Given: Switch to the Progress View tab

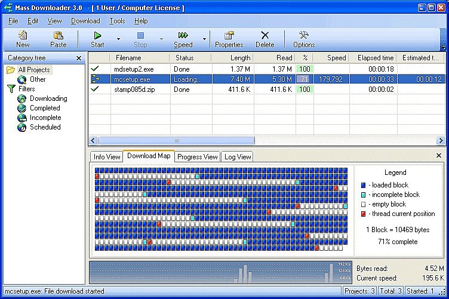Looking at the screenshot, I should (x=197, y=157).
